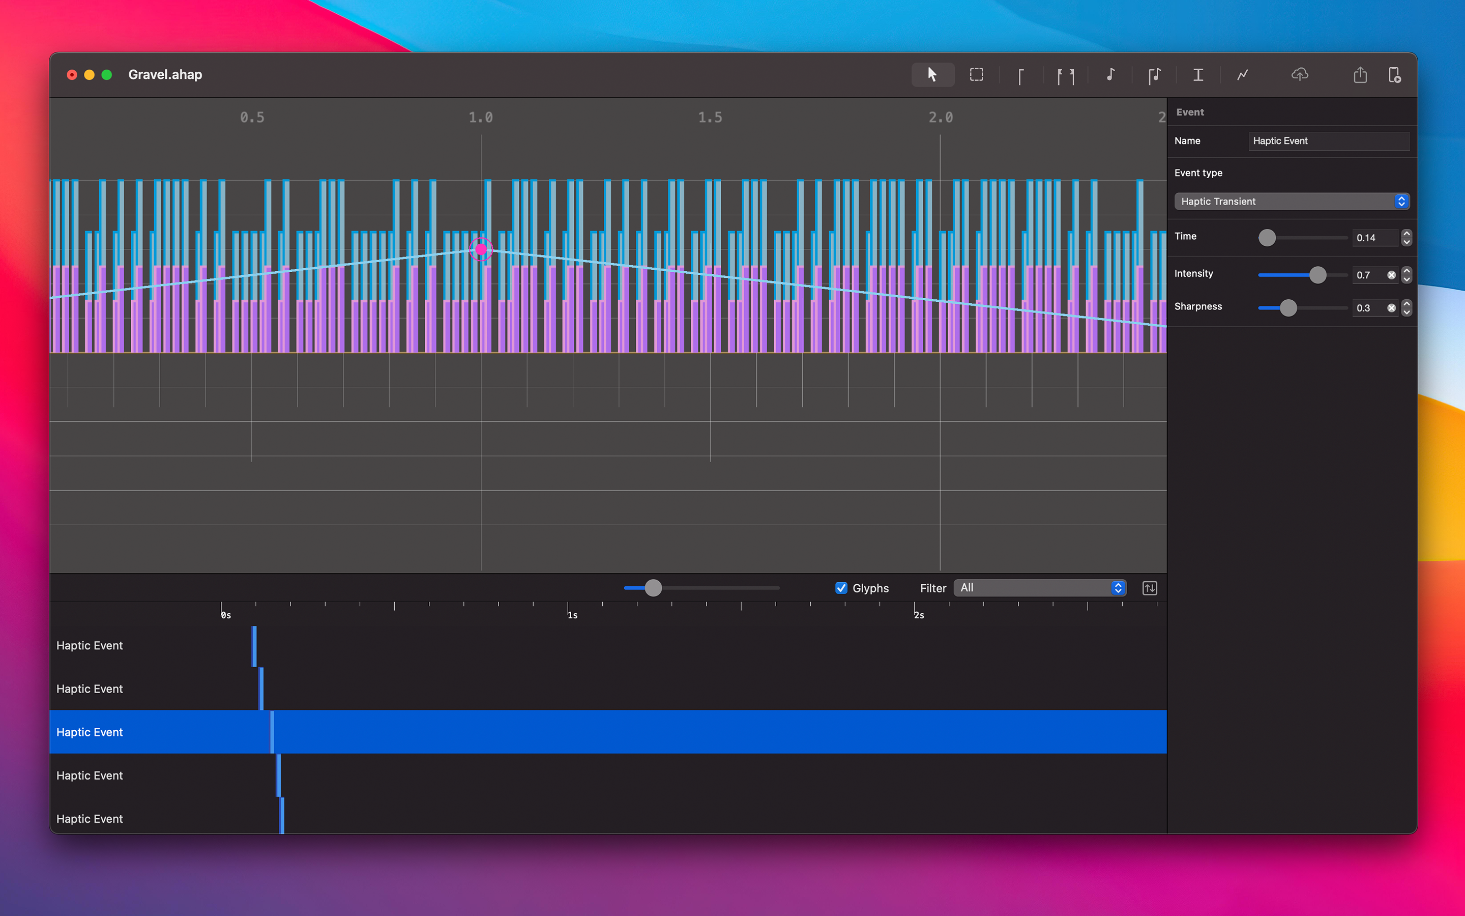The height and width of the screenshot is (916, 1465).
Task: Uncheck the Glyphs checkbox
Action: [x=841, y=588]
